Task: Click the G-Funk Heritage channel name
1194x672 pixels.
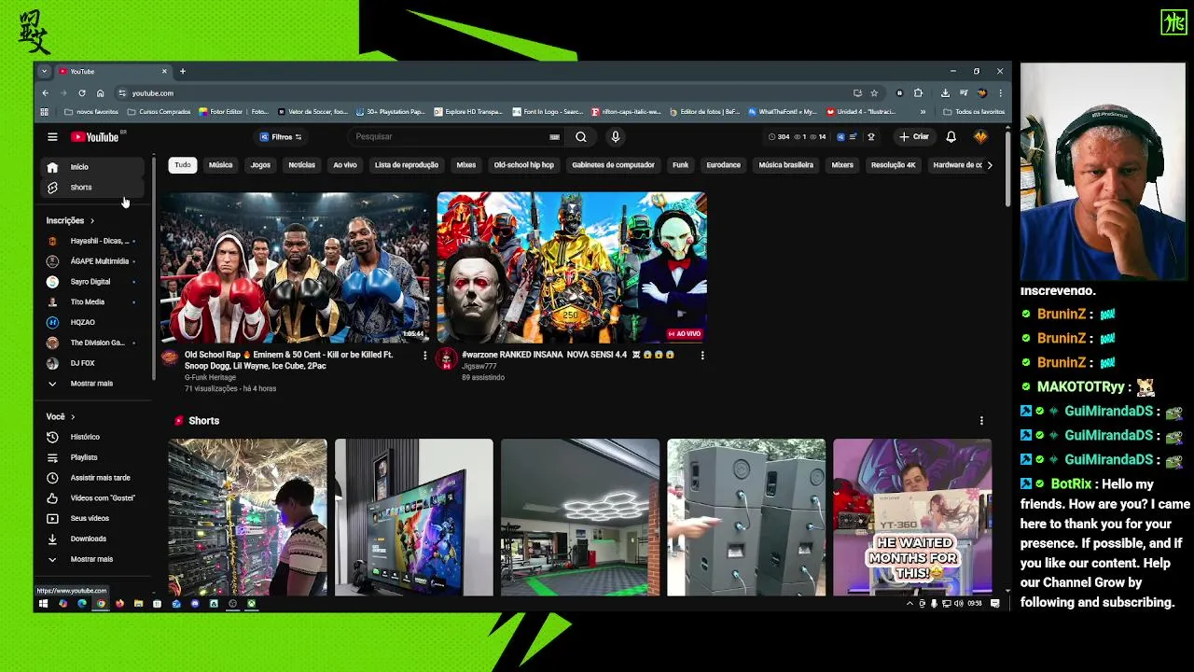Action: (x=210, y=378)
